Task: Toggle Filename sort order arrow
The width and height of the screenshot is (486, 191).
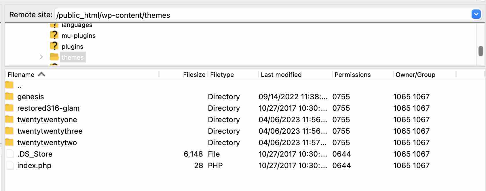Action: [x=42, y=74]
